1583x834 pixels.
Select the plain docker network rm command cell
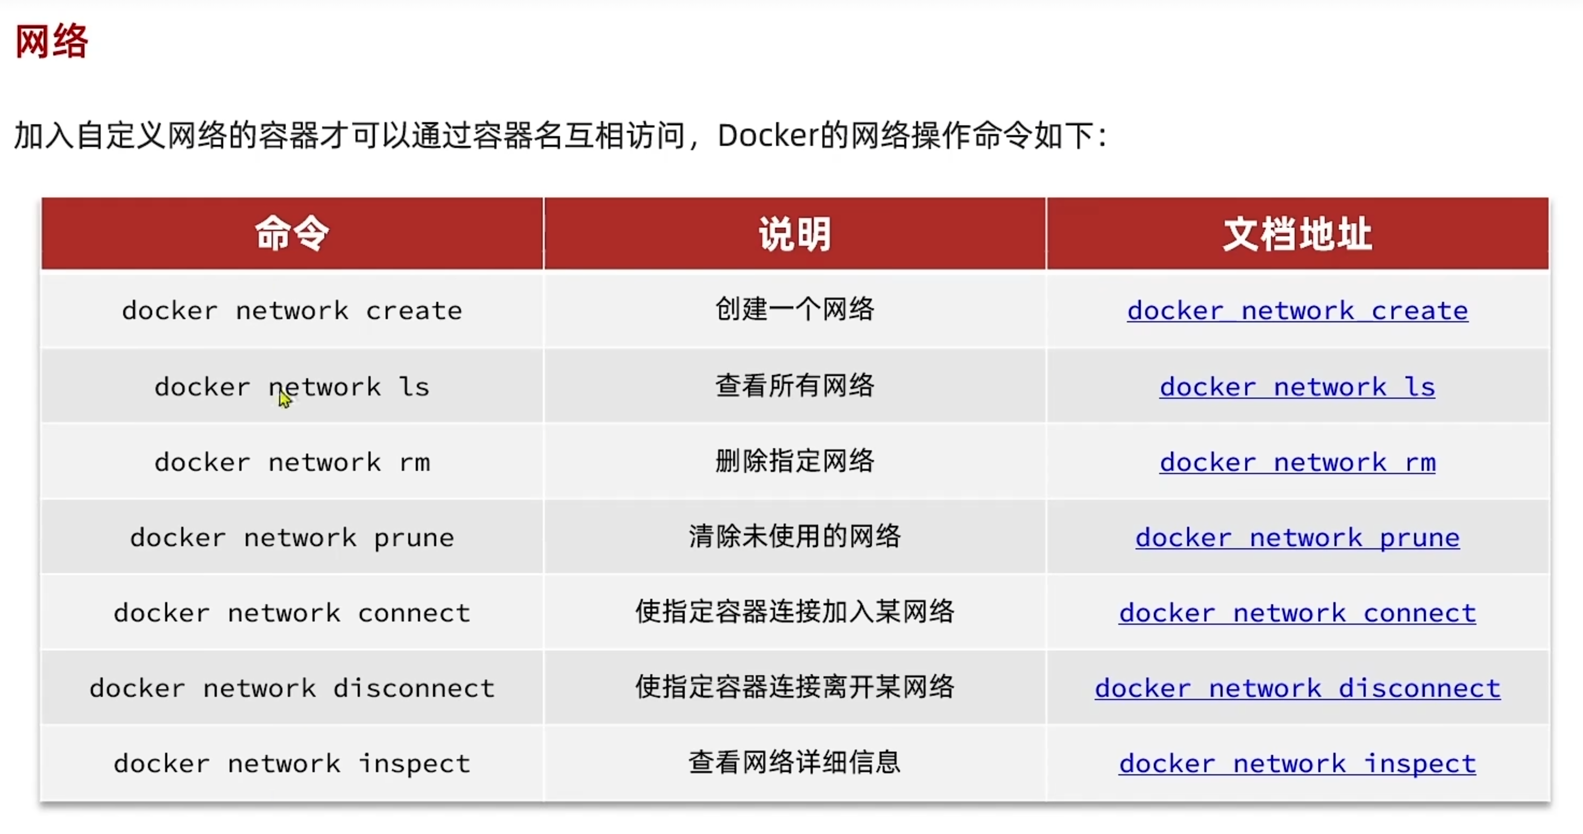pyautogui.click(x=292, y=463)
